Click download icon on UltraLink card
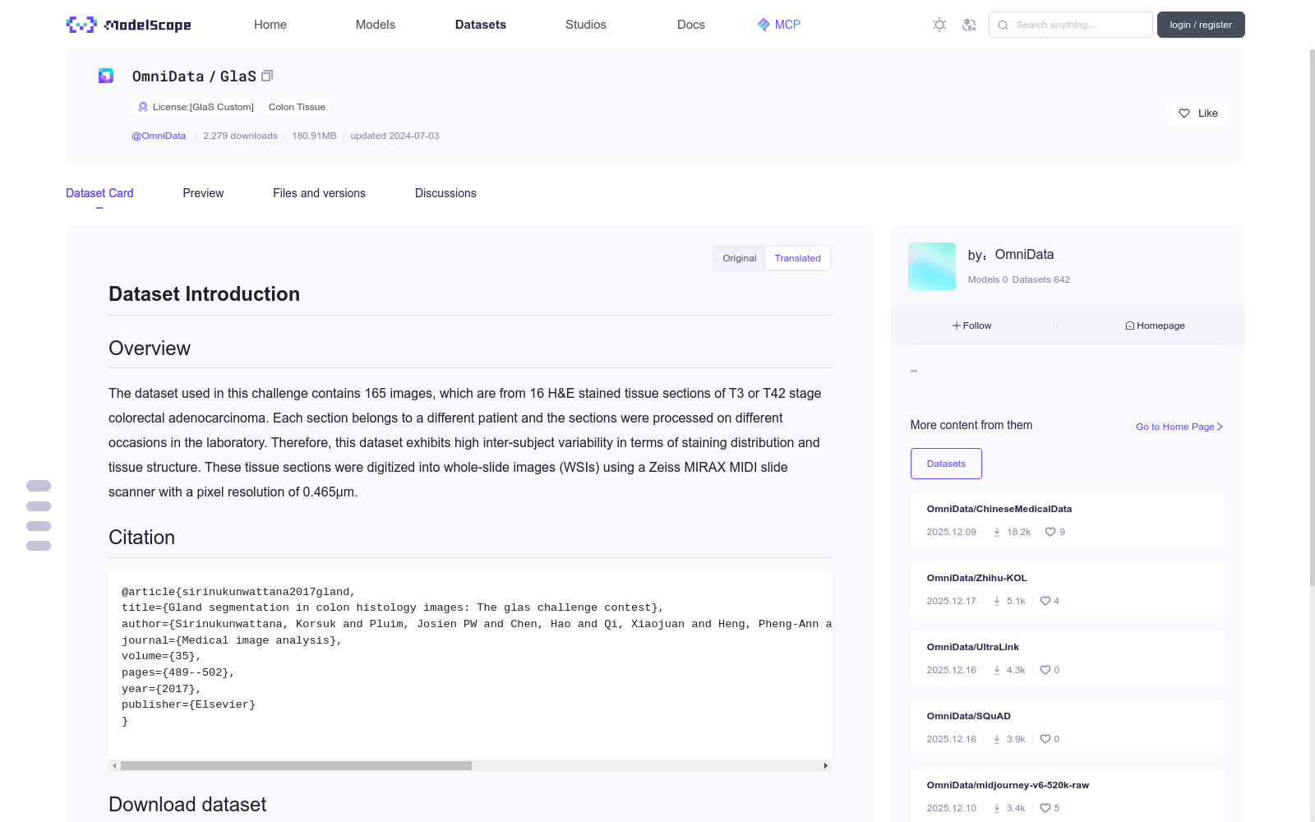The width and height of the screenshot is (1315, 822). [x=997, y=670]
